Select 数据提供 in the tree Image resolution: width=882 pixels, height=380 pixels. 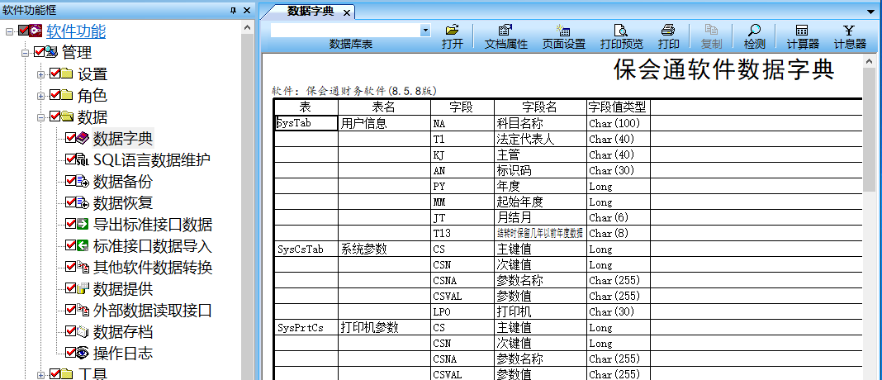[123, 289]
